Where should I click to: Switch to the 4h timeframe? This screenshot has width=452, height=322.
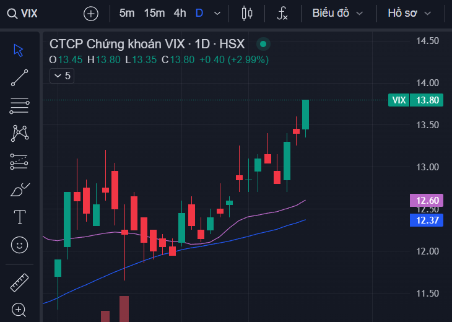pyautogui.click(x=180, y=13)
